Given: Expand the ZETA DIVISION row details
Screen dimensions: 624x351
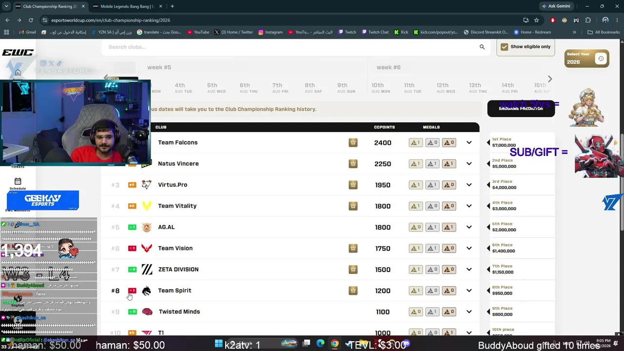Looking at the screenshot, I should coord(469,269).
